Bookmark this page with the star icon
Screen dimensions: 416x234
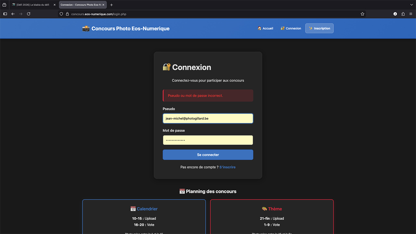point(362,14)
